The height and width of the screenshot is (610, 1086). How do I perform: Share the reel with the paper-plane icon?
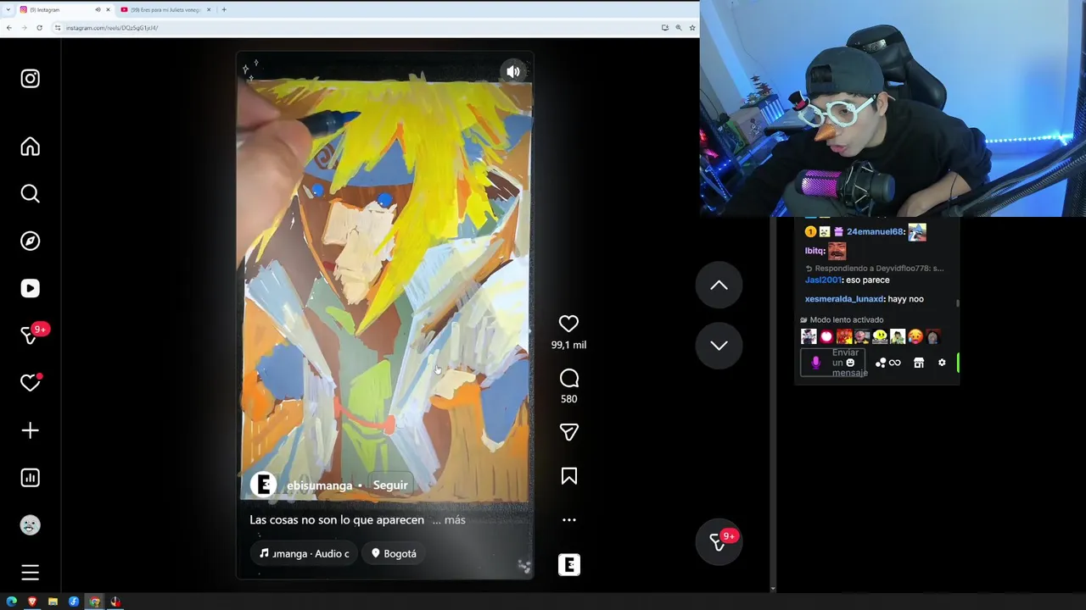coord(568,432)
